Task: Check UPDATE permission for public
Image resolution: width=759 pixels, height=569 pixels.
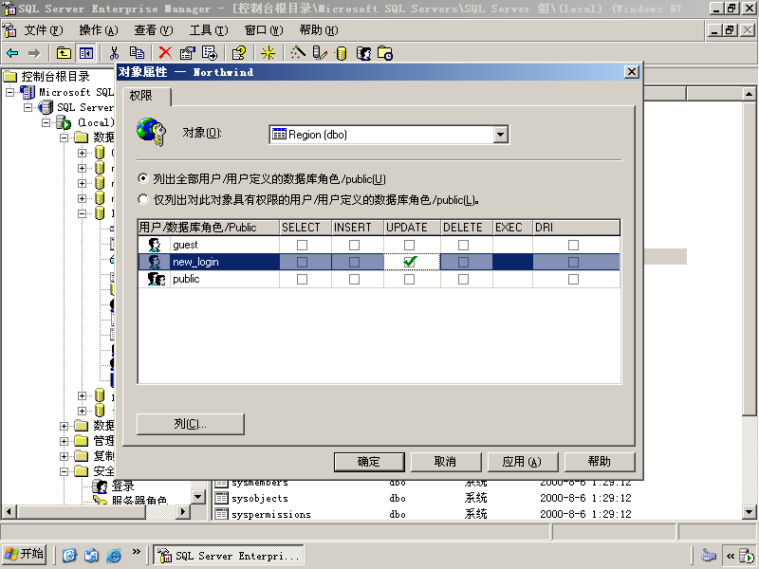Action: tap(410, 279)
